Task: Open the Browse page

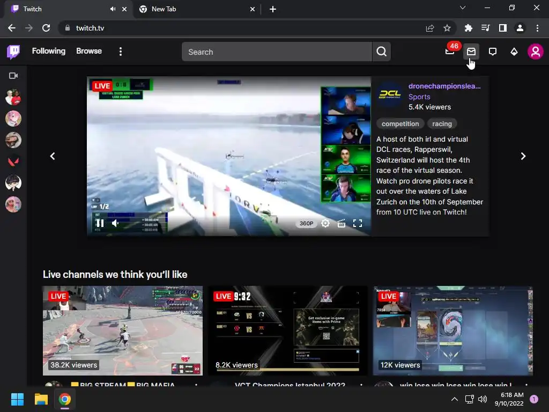Action: point(89,51)
